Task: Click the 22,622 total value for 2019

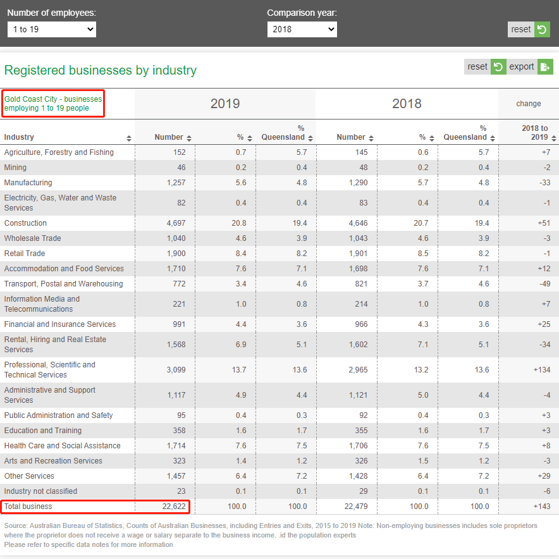Action: click(174, 507)
